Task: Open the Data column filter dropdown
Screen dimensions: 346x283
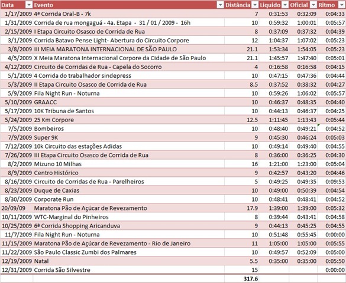Action: pyautogui.click(x=29, y=5)
